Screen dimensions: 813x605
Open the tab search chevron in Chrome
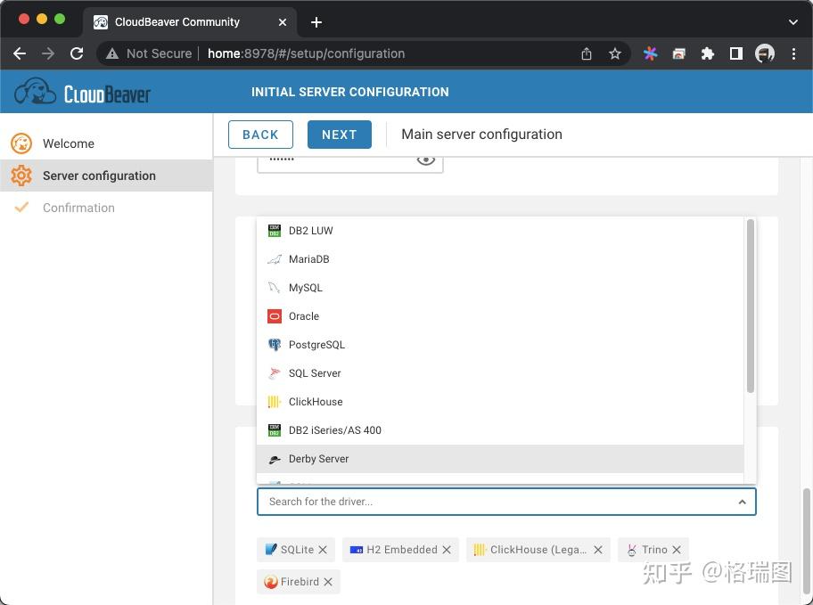click(792, 22)
